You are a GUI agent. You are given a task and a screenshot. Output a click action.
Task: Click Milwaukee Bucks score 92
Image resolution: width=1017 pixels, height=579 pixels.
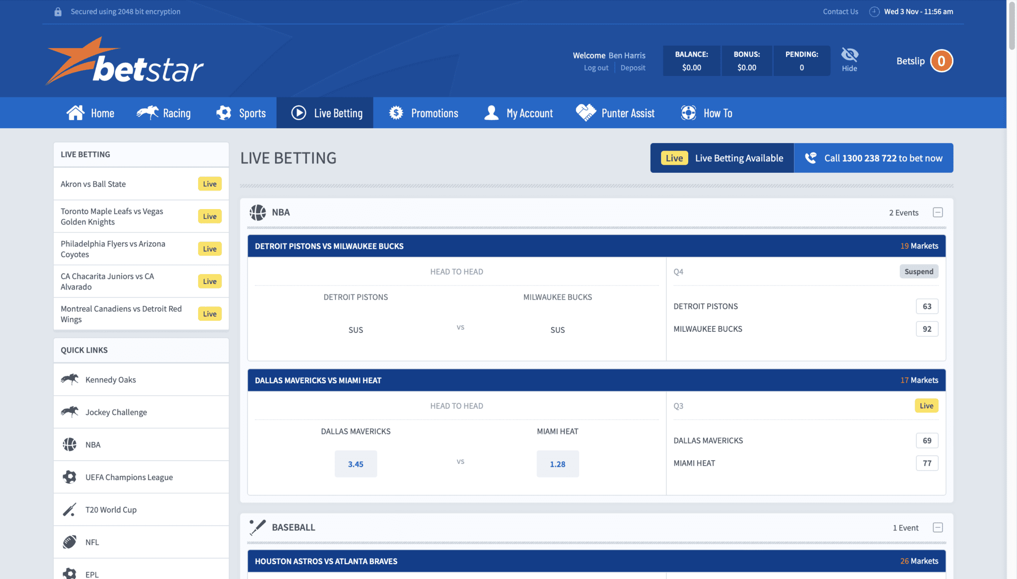pyautogui.click(x=927, y=329)
